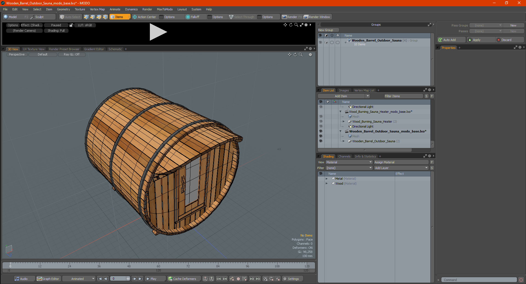Open the Add Layer dropdown
526x284 pixels.
pyautogui.click(x=401, y=168)
